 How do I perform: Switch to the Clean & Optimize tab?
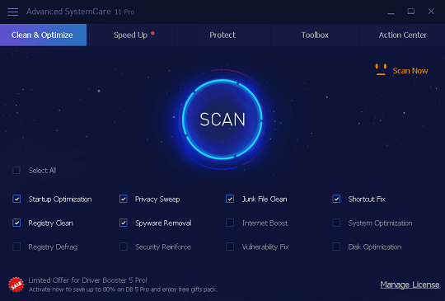coord(43,35)
